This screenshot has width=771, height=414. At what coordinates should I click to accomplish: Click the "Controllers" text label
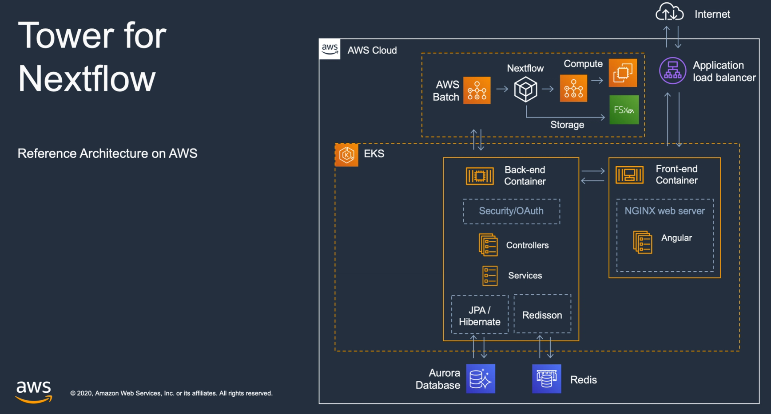coord(527,245)
